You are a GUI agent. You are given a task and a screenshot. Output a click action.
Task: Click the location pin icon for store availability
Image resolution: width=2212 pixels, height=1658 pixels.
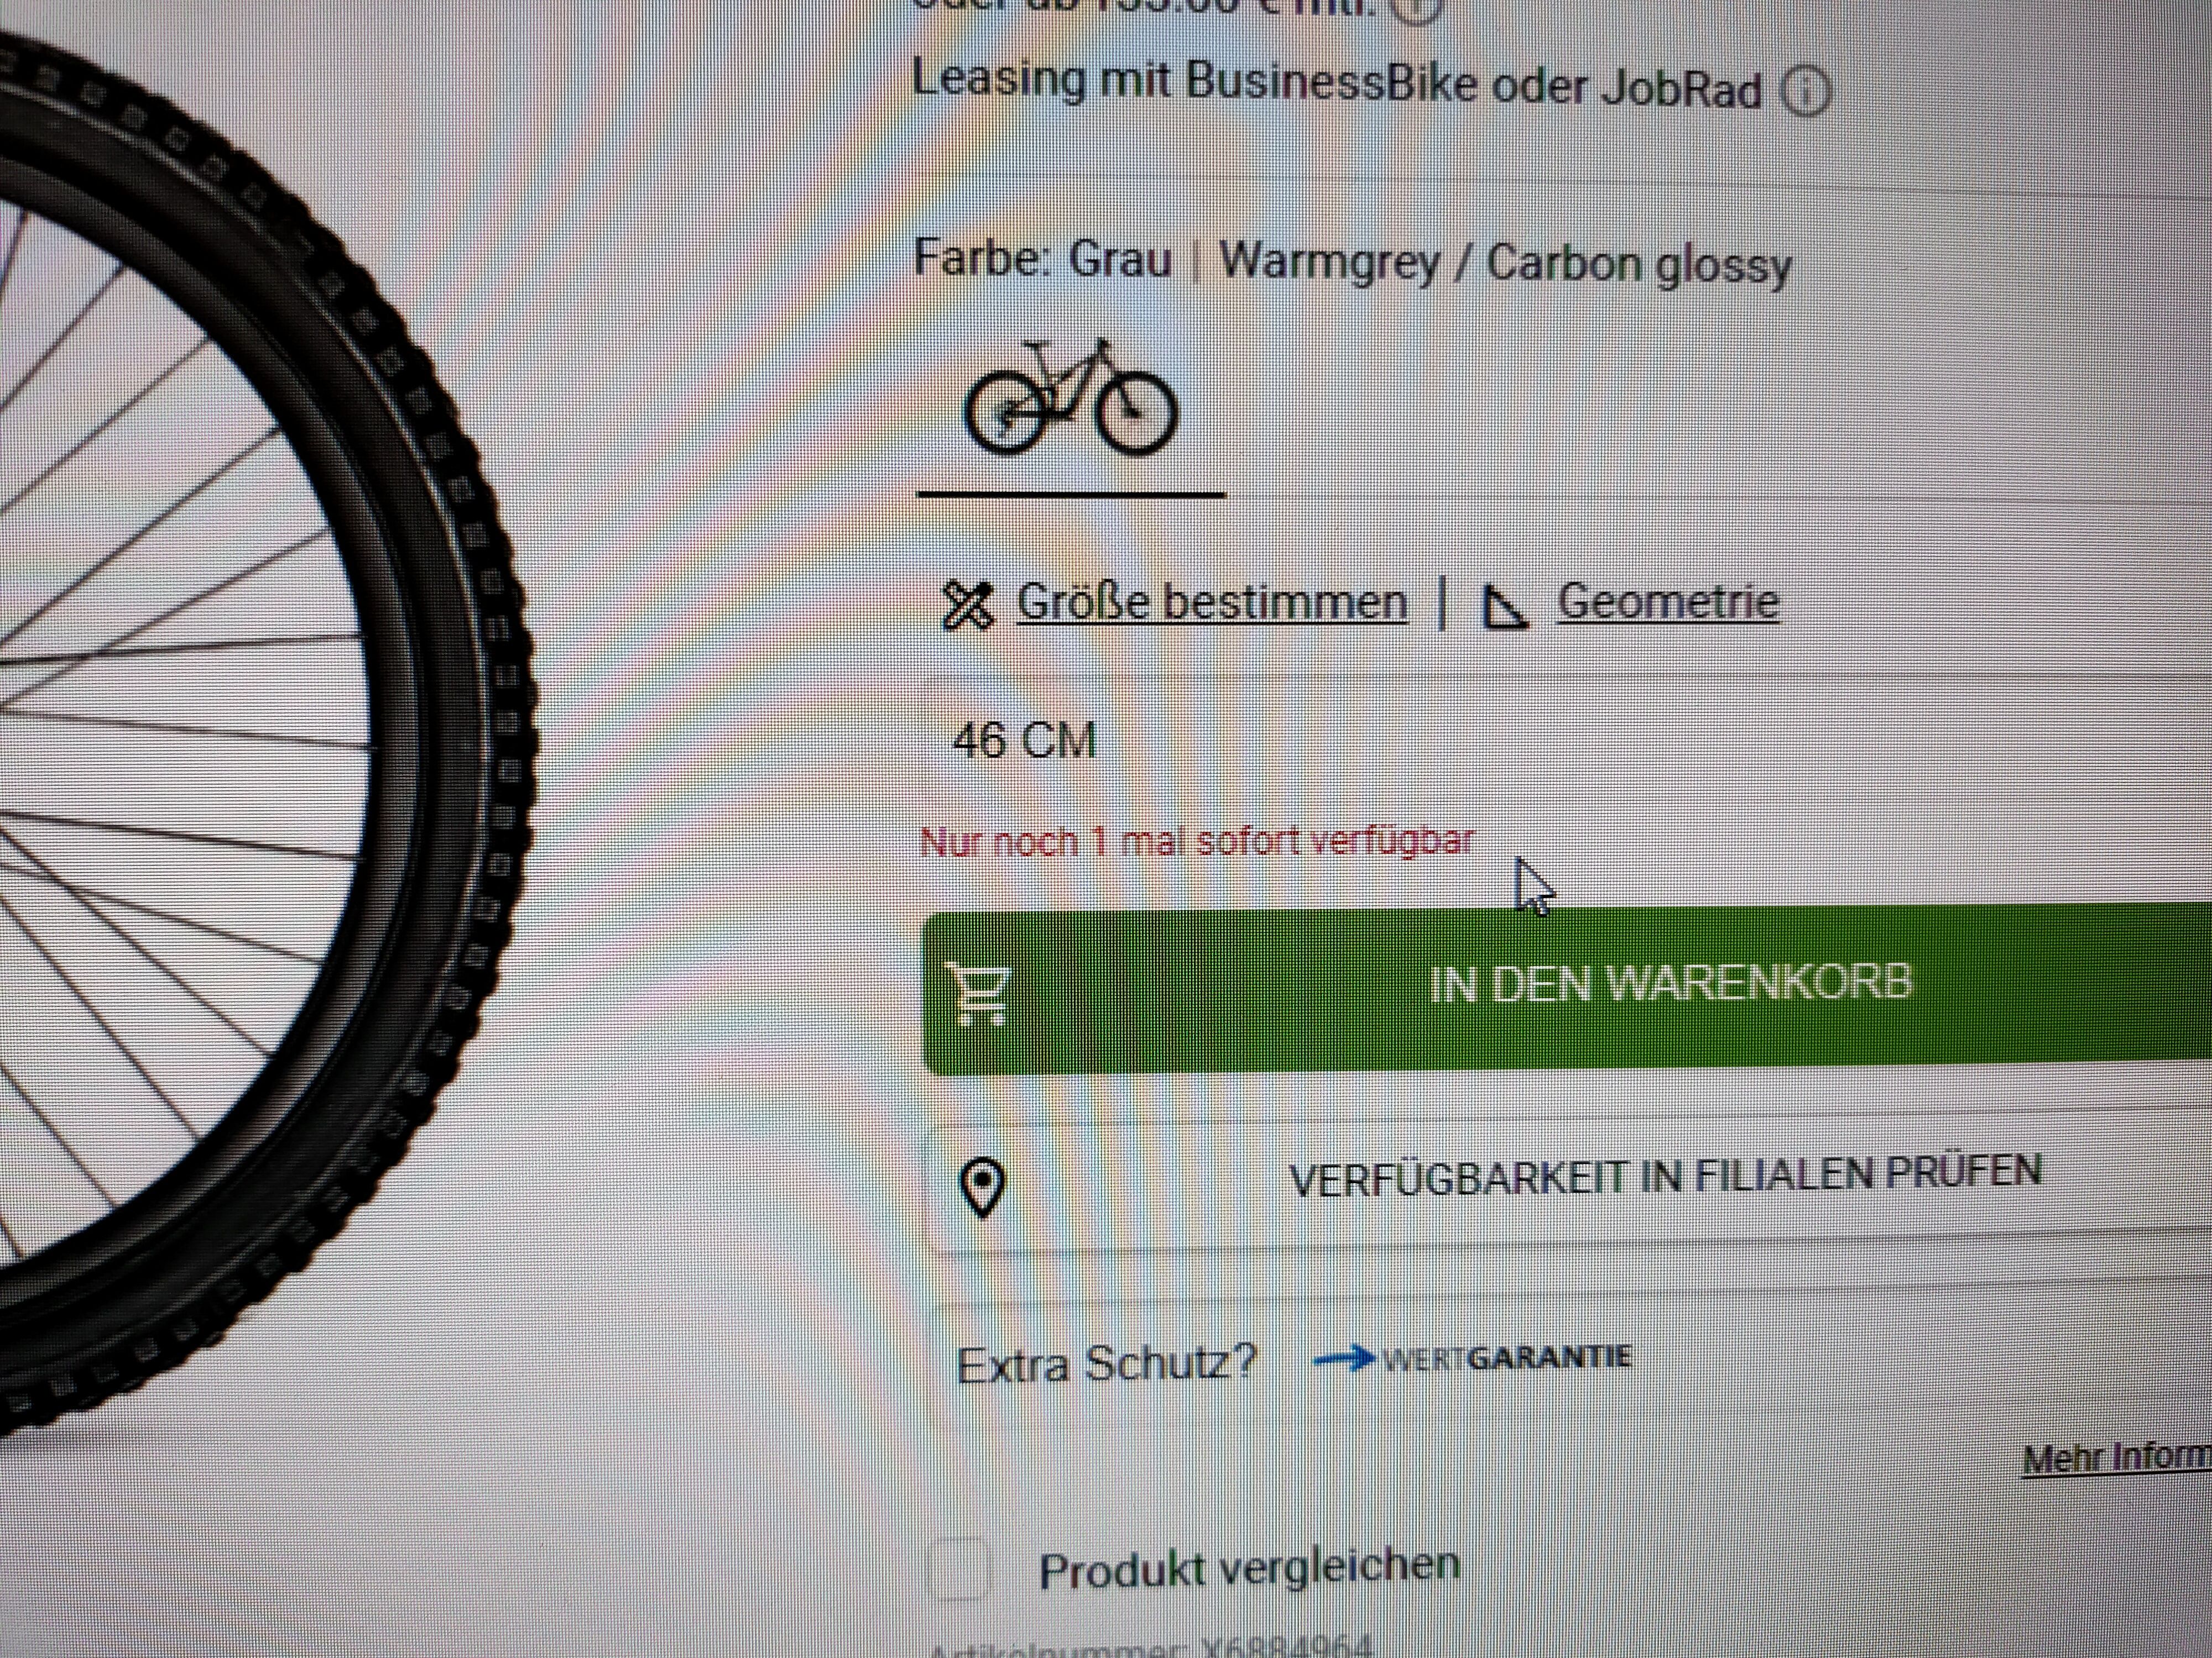click(x=981, y=1187)
